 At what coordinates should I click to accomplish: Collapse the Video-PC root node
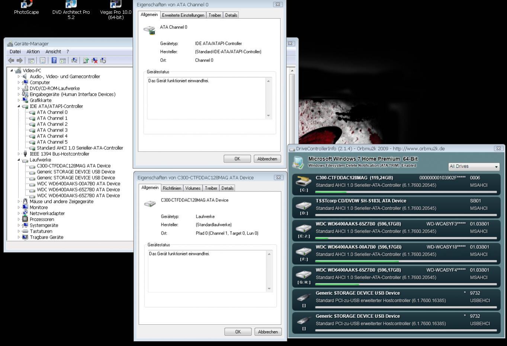tap(12, 70)
